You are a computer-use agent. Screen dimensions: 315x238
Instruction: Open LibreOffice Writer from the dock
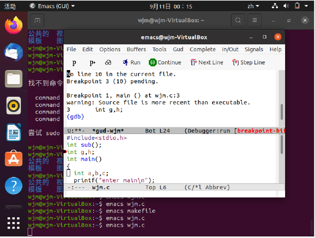click(x=14, y=132)
